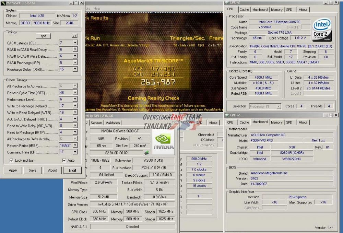This screenshot has width=343, height=233.
Task: Open the Act. to Act. Delayed (tRRD) dropdown
Action: coord(75,119)
